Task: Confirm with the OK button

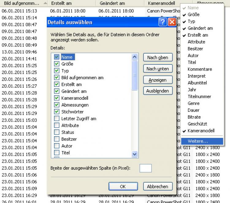Action: coord(123,186)
